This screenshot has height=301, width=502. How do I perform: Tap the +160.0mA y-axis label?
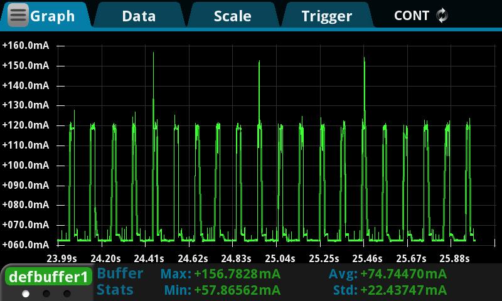26,46
